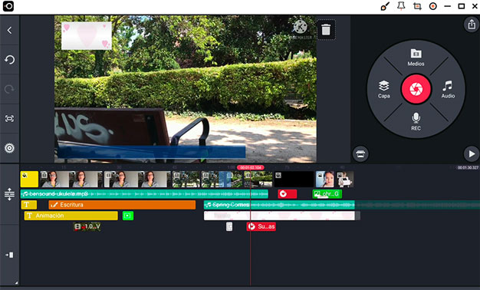Undo the last action
Viewport: 480px width, 290px height.
click(x=9, y=59)
